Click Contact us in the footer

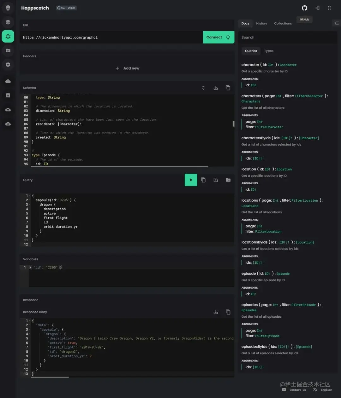pyautogui.click(x=294, y=390)
